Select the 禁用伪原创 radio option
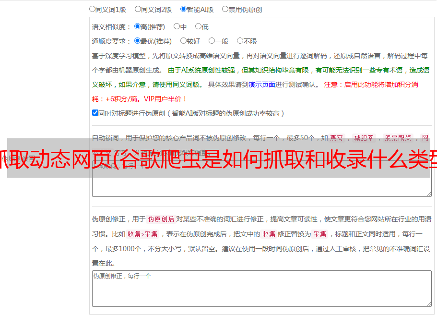 pyautogui.click(x=225, y=9)
